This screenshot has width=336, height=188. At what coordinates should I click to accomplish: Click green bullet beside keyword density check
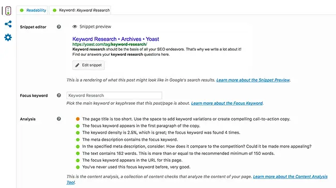pos(78,133)
